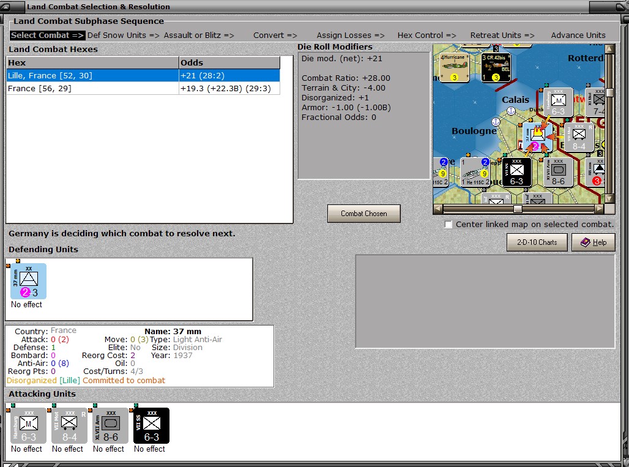Screen dimensions: 629x467
Task: Click the Advance Units subphase step
Action: (578, 35)
